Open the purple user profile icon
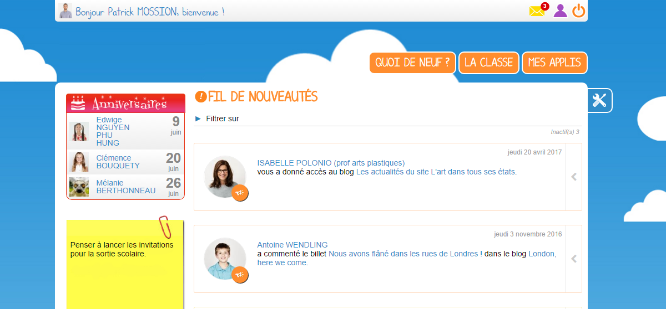This screenshot has width=666, height=309. coord(561,11)
